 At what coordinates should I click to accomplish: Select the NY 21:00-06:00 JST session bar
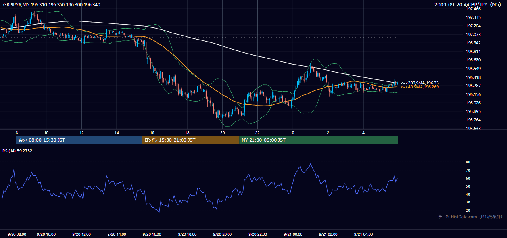pos(319,140)
